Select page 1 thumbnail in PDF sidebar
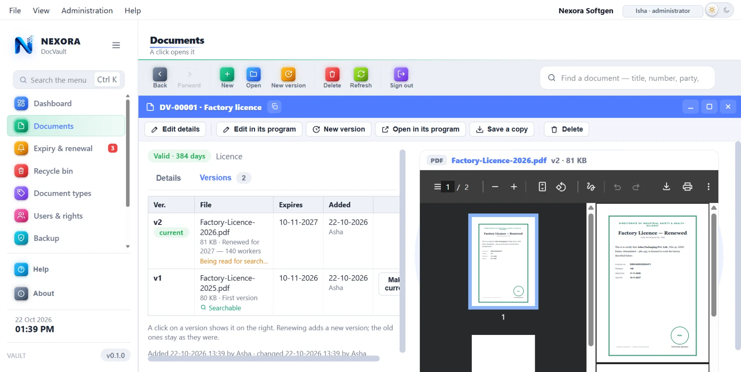This screenshot has width=741, height=372. [x=503, y=261]
